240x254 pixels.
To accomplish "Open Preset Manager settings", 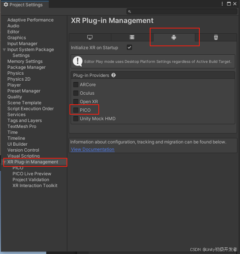I will click(24, 91).
